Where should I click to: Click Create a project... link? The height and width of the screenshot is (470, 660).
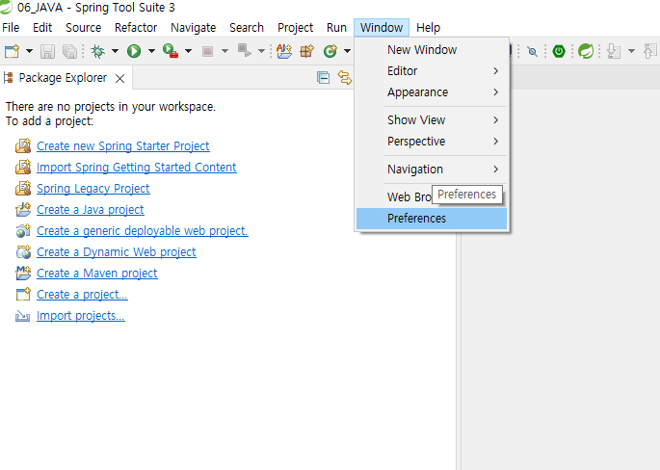(82, 295)
